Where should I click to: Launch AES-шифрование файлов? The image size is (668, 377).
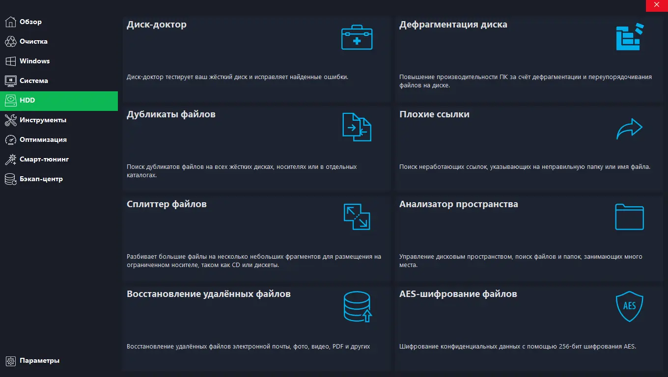click(x=529, y=328)
